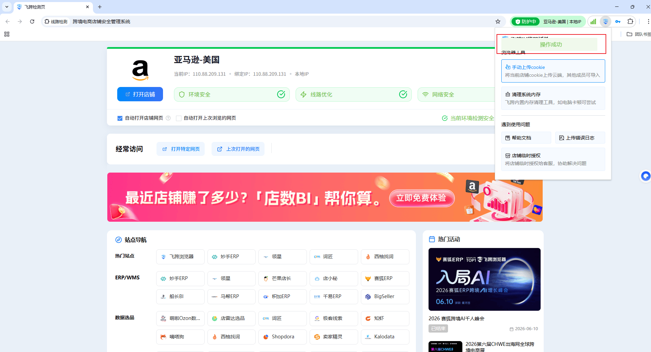This screenshot has height=352, width=651.
Task: Click the blue 打开店铺 button
Action: point(140,94)
